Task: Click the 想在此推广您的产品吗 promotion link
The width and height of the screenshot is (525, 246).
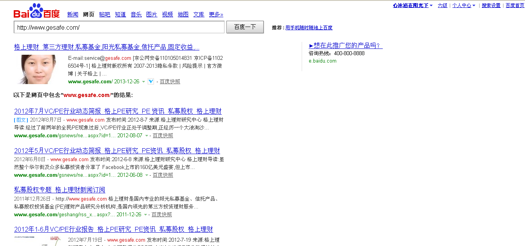Action: pyautogui.click(x=346, y=46)
